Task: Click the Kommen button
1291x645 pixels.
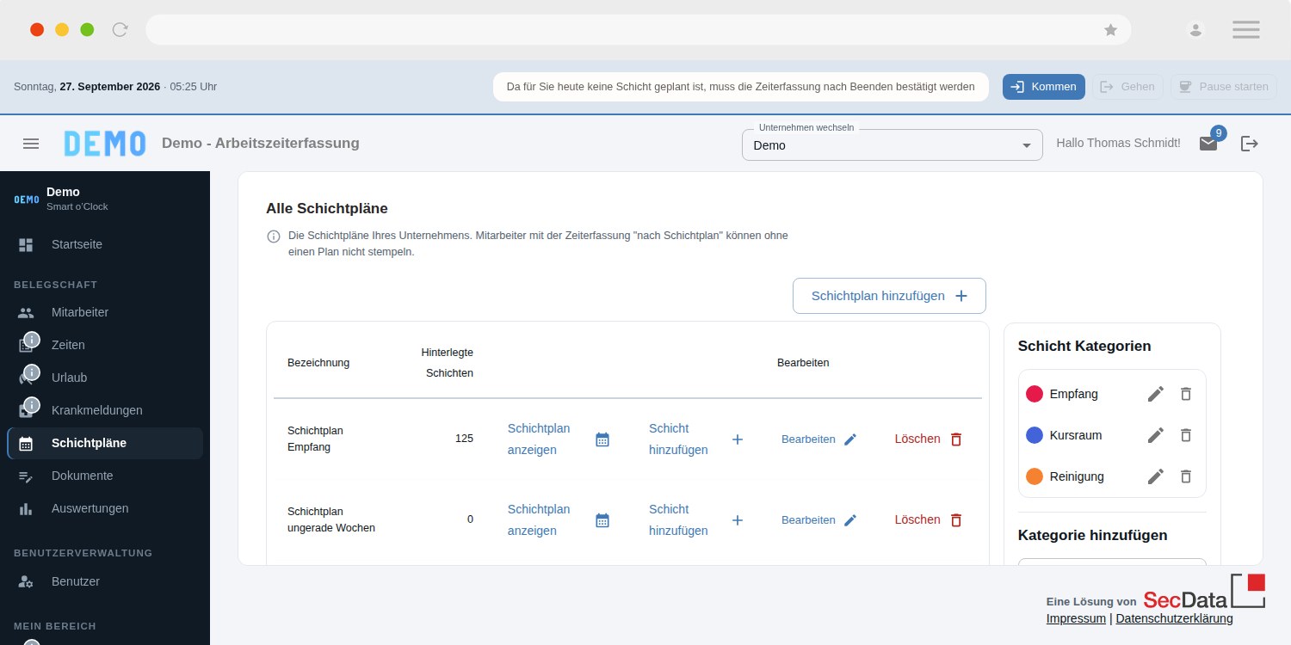Action: coord(1044,87)
